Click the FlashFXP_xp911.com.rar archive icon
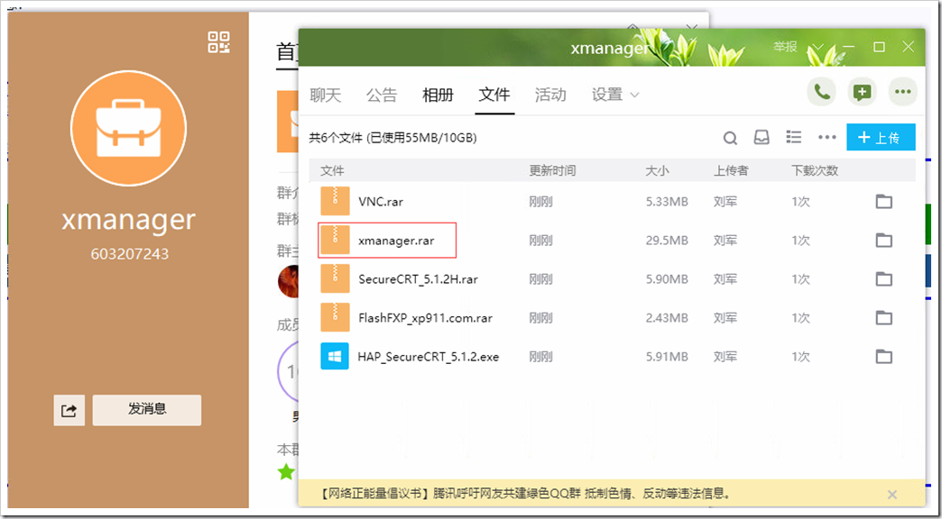This screenshot has width=942, height=519. 335,317
